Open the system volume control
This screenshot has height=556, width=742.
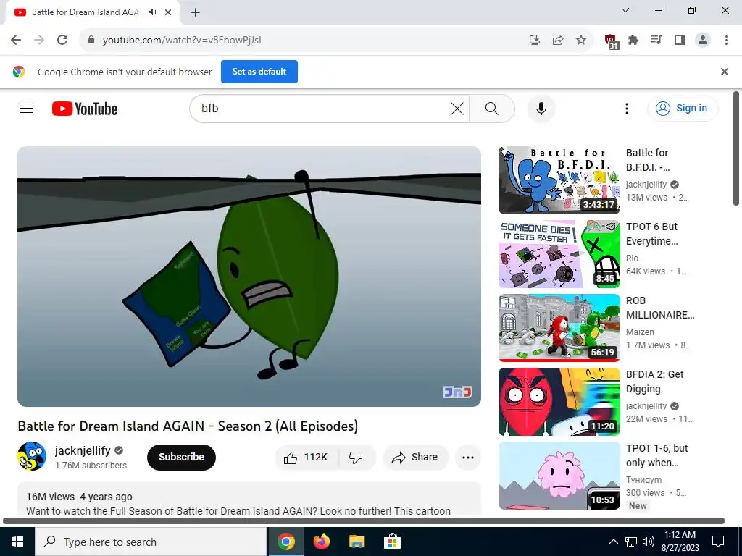[649, 542]
